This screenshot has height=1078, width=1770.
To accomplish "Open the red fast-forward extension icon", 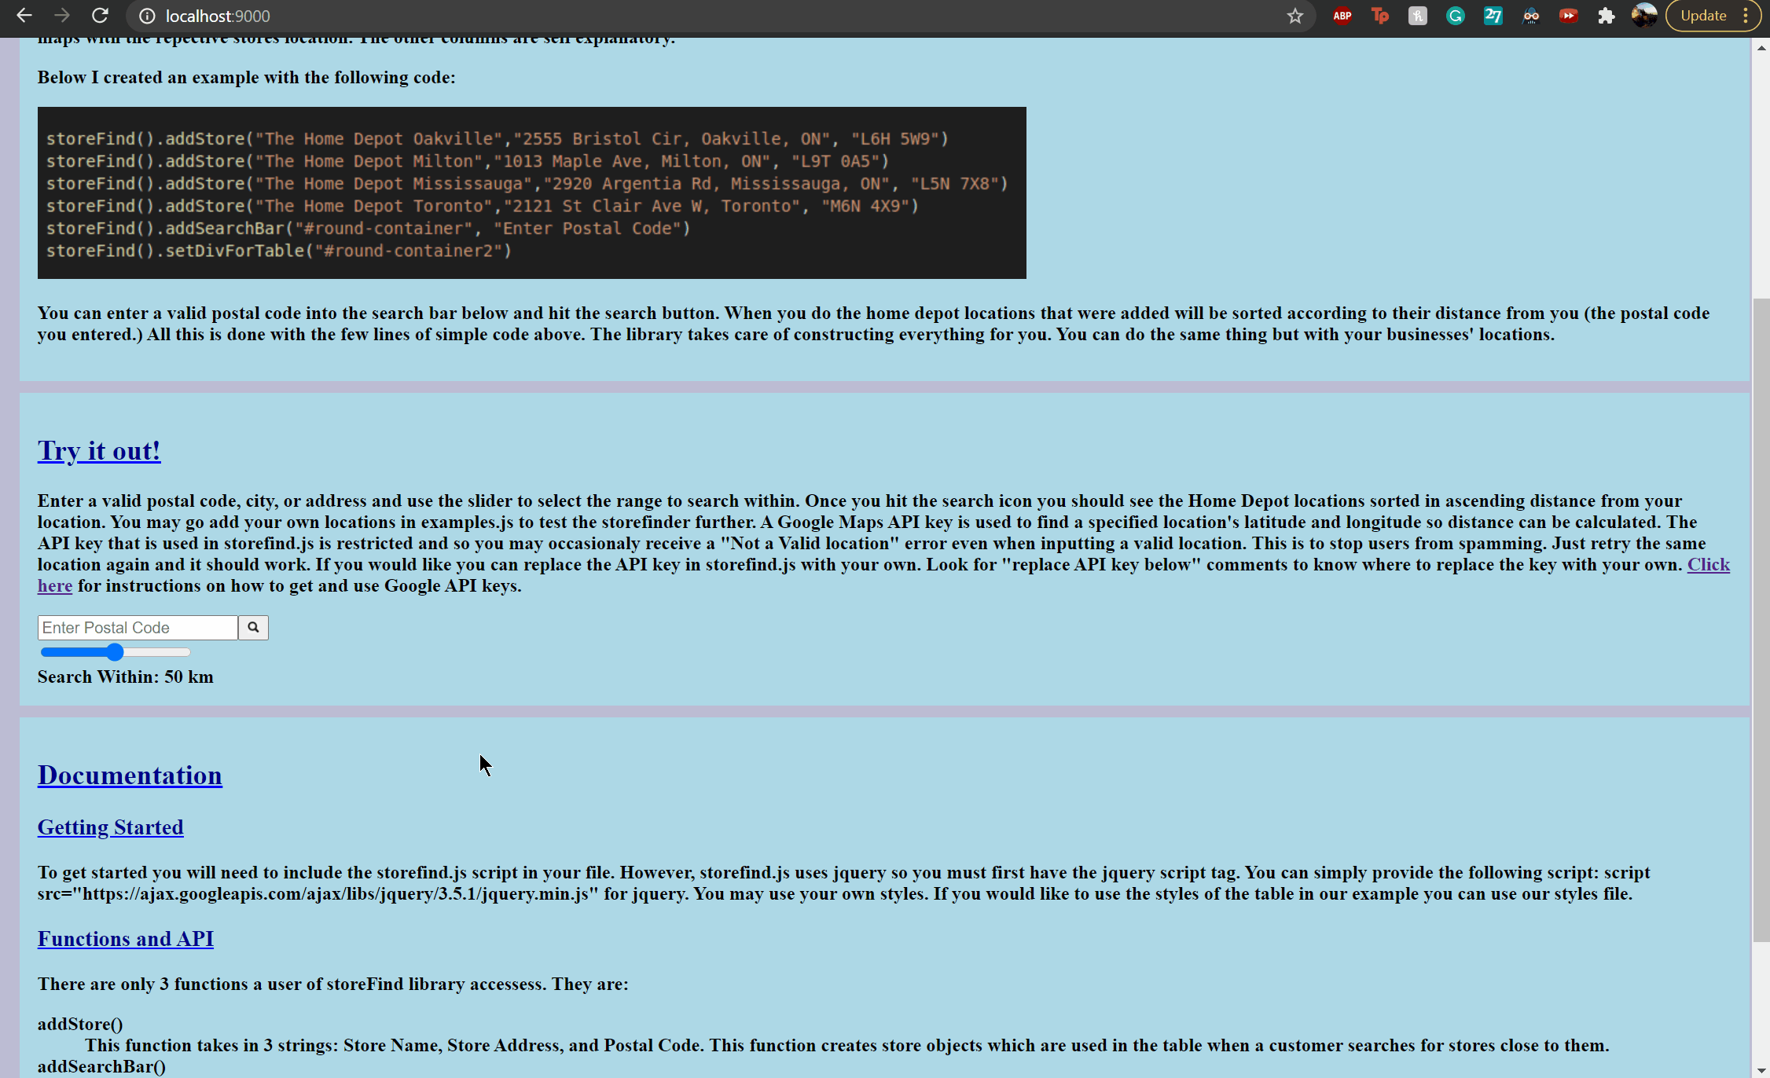I will (x=1569, y=16).
